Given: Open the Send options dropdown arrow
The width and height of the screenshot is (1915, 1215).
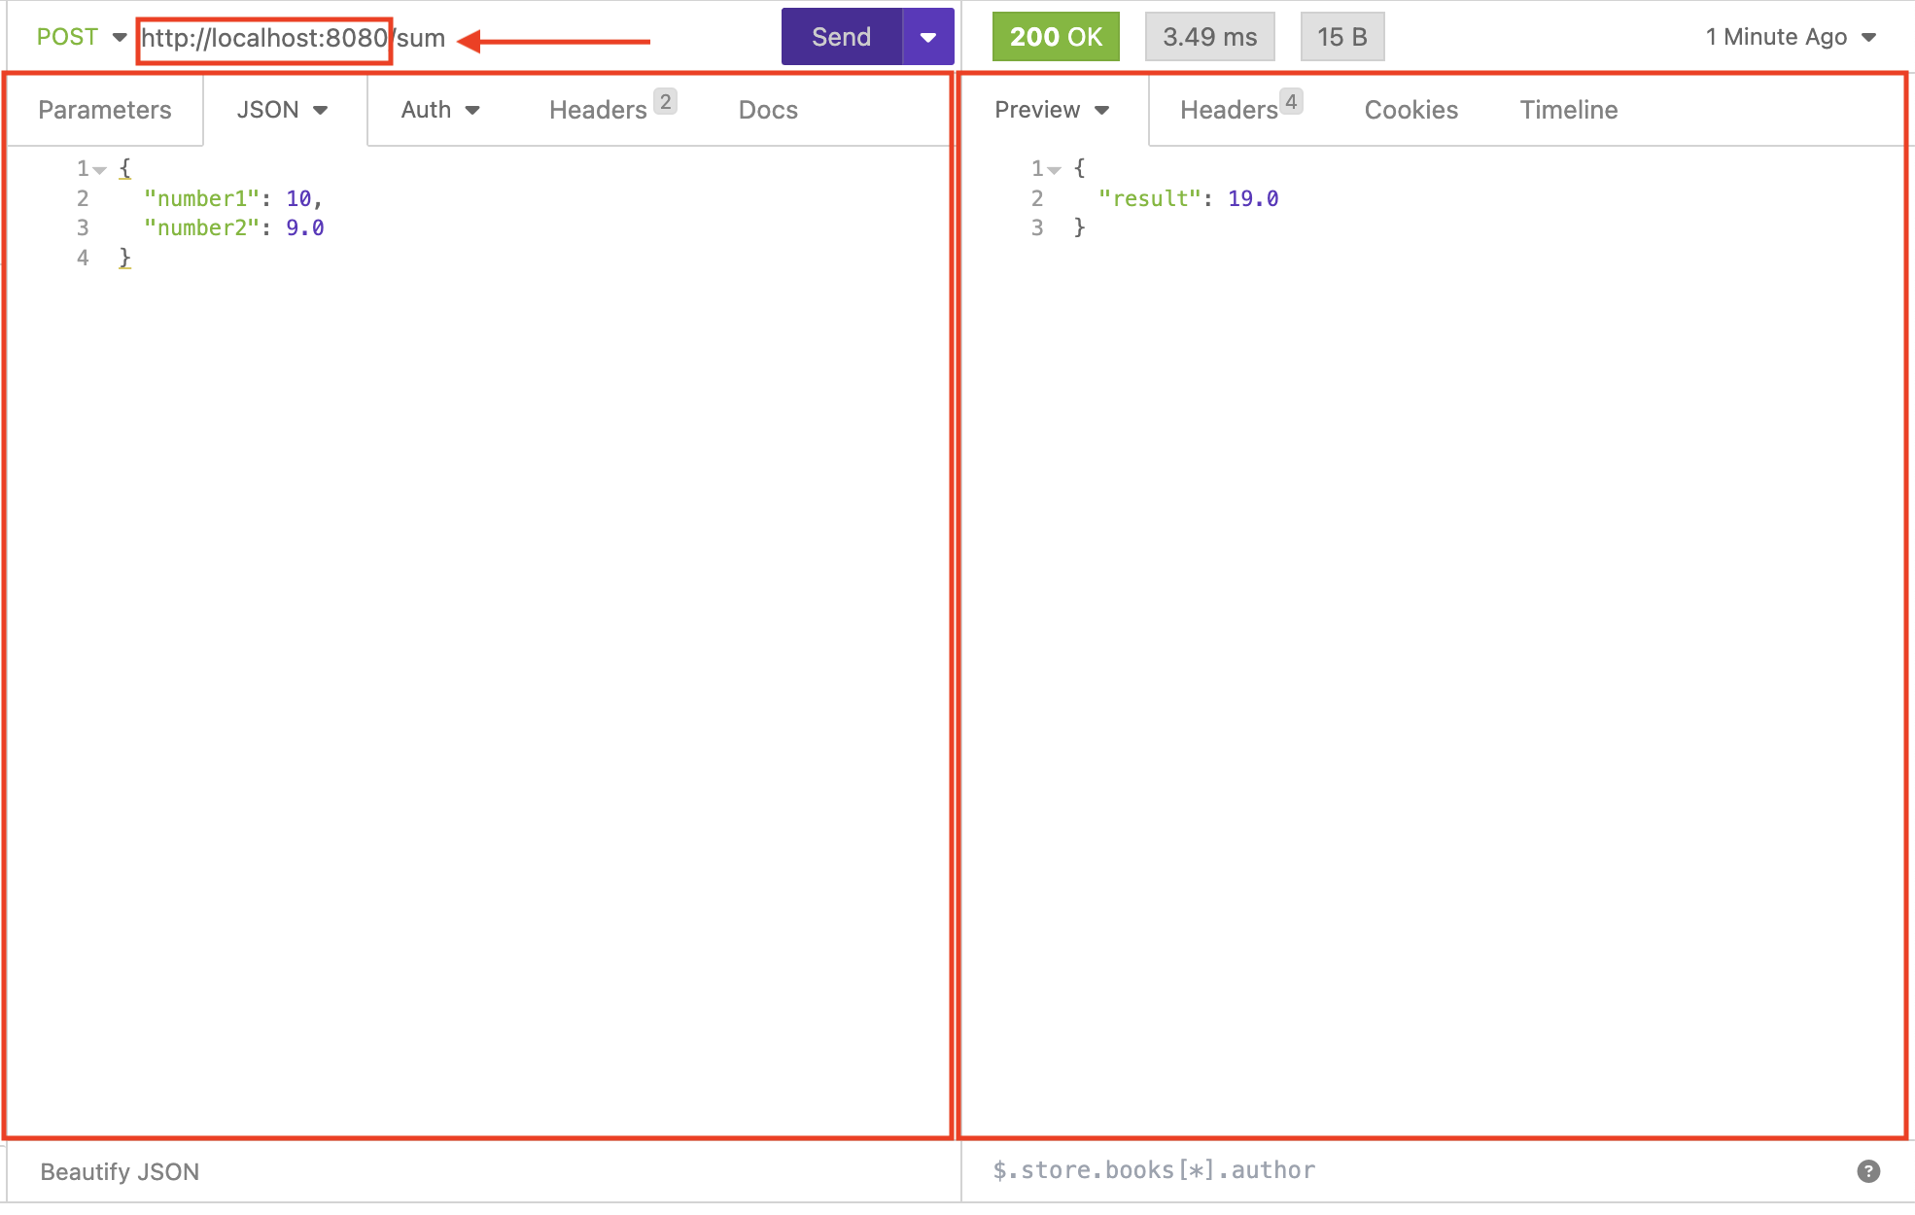Looking at the screenshot, I should (x=928, y=38).
